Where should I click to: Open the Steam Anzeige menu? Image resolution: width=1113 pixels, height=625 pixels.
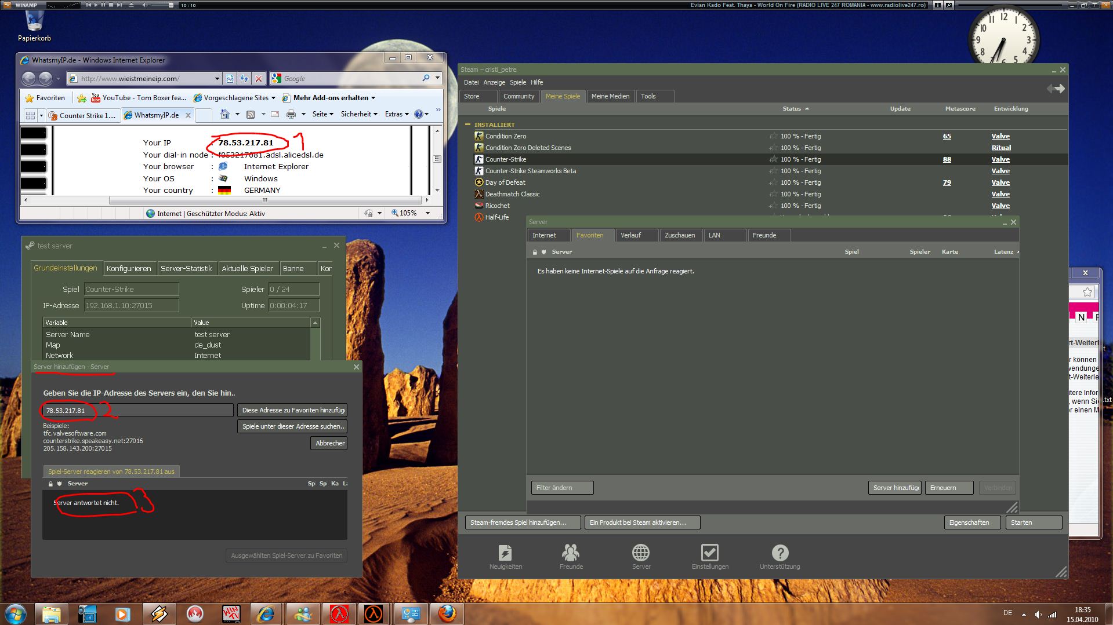click(494, 82)
